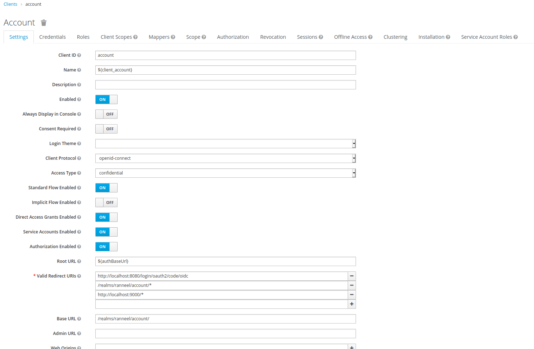Add a new Valid Redirect URI row
Image resolution: width=534 pixels, height=349 pixels.
pyautogui.click(x=351, y=304)
